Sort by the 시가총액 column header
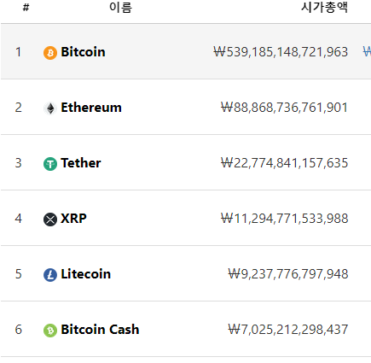The width and height of the screenshot is (371, 363). (x=325, y=8)
